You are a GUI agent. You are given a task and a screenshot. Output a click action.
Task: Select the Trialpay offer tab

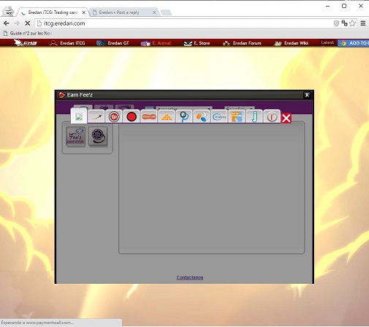pyautogui.click(x=219, y=117)
